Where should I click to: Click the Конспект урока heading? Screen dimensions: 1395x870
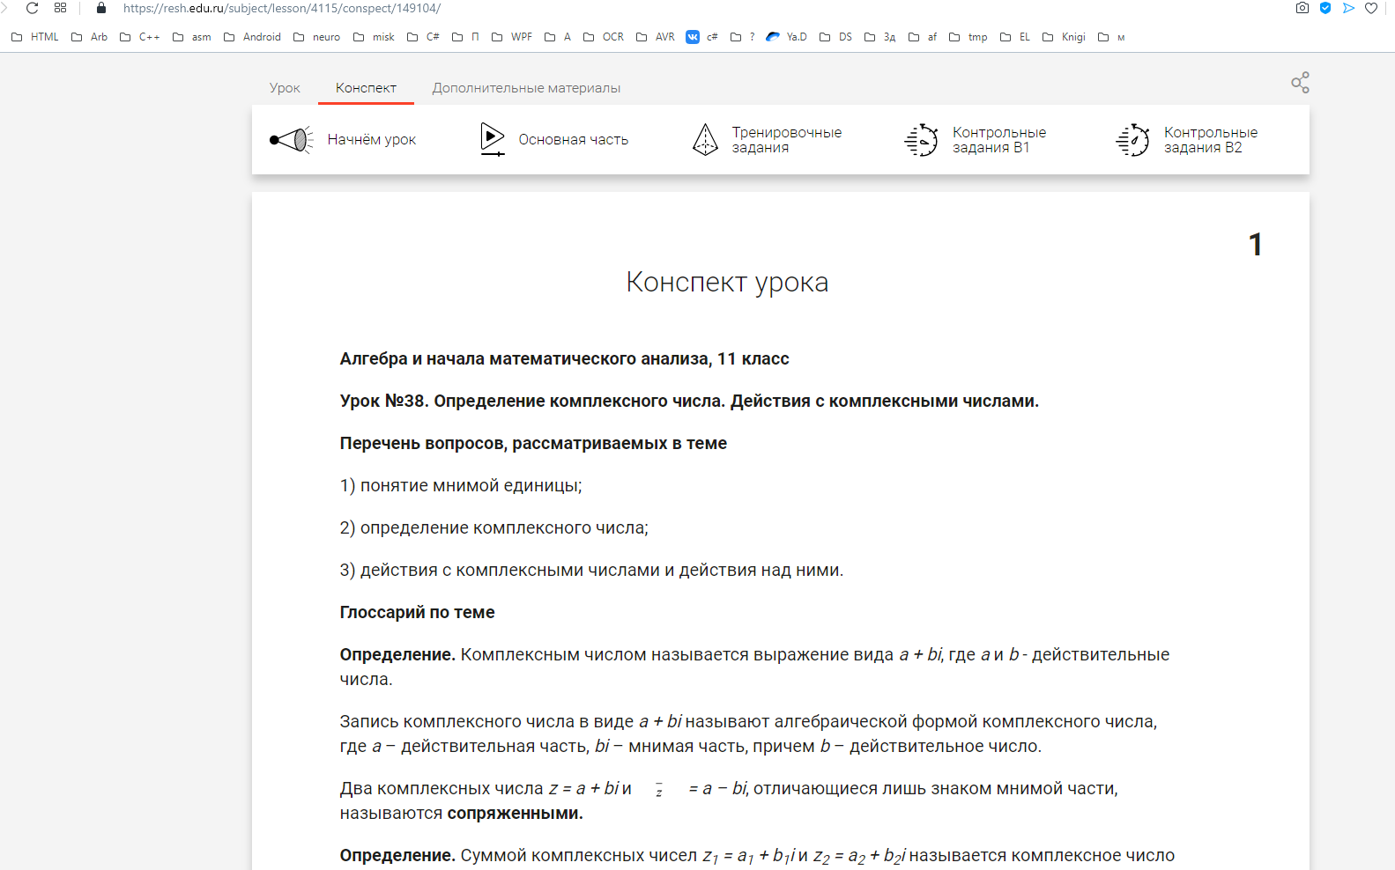[727, 282]
